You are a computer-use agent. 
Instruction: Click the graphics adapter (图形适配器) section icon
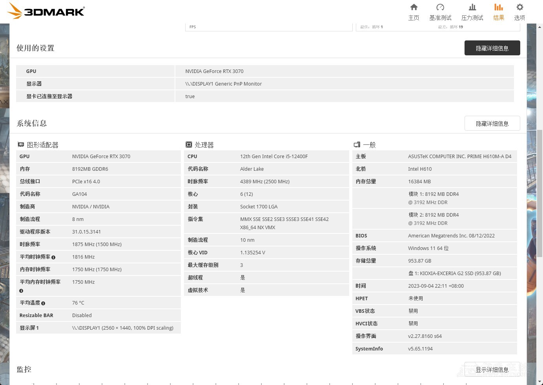[21, 145]
